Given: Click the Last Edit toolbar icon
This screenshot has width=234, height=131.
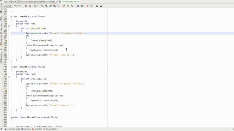Looking at the screenshot, I should [26, 6].
